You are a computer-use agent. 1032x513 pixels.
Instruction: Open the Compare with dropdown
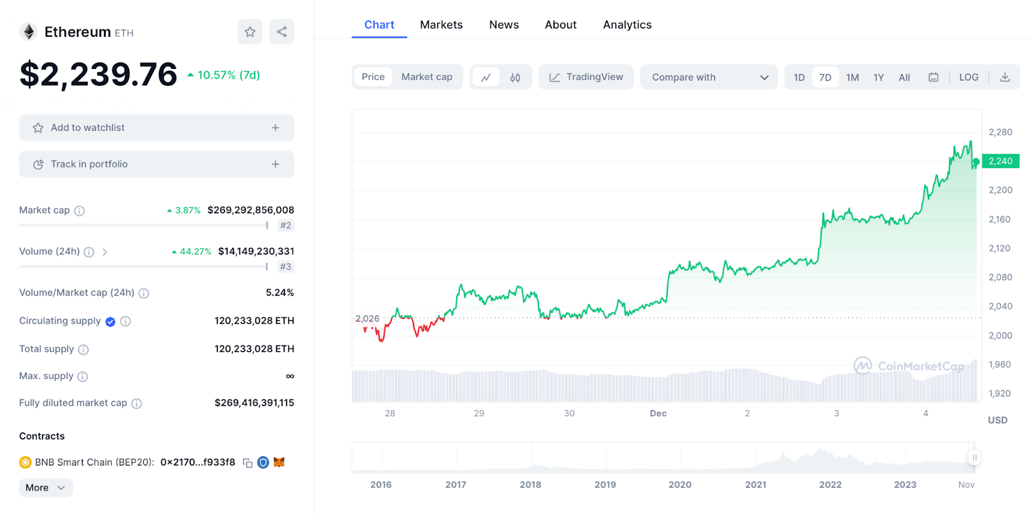pos(709,77)
